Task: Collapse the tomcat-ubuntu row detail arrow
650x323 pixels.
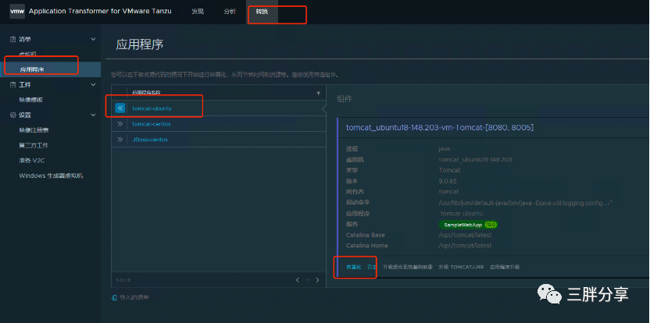Action: point(120,108)
